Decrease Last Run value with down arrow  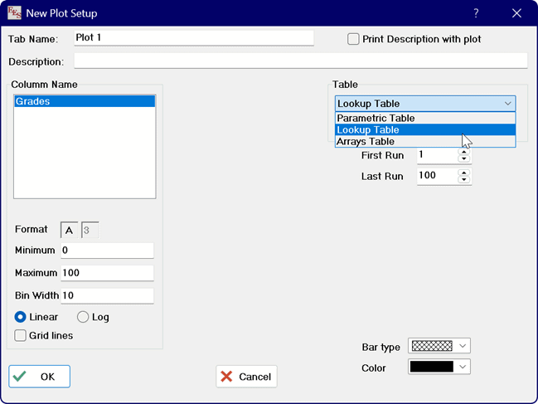[x=464, y=179]
